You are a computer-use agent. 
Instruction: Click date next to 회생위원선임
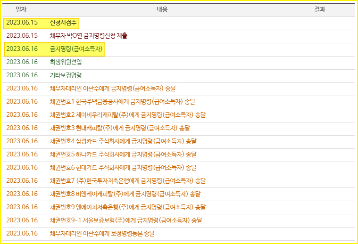click(22, 62)
